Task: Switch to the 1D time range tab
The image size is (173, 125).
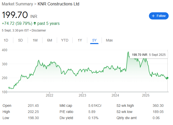Action: 6,40
